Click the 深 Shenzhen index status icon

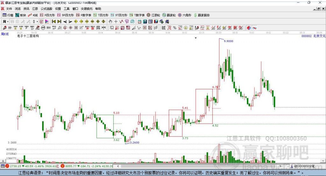(63, 166)
